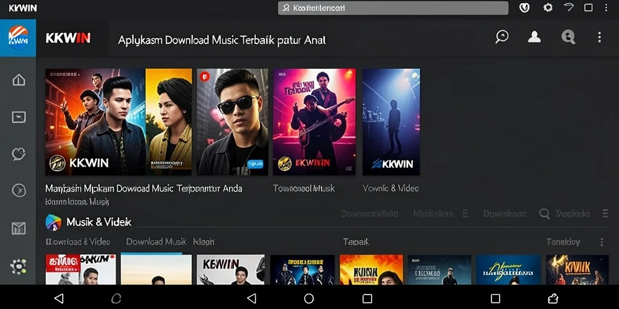
Task: Open the user profile icon in header
Action: pos(534,37)
